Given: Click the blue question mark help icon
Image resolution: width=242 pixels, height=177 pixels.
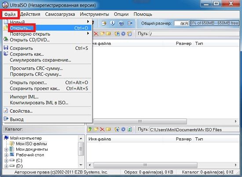Looking at the screenshot, I should click(x=121, y=23).
